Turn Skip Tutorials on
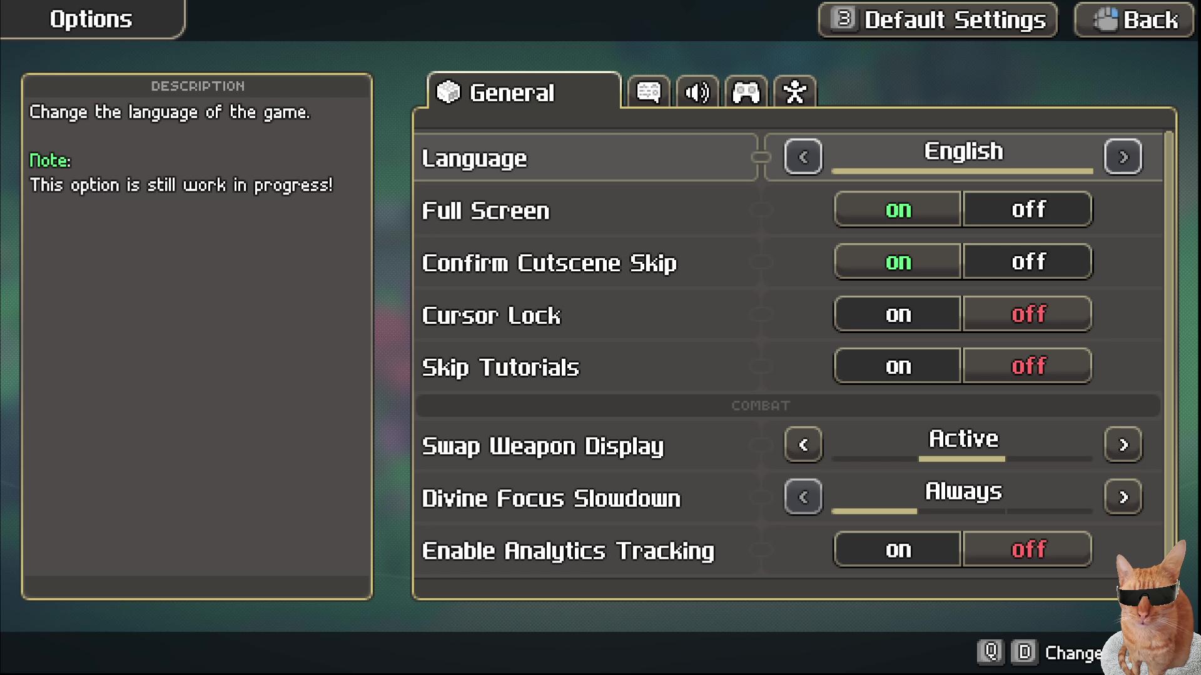This screenshot has height=675, width=1201. point(898,366)
